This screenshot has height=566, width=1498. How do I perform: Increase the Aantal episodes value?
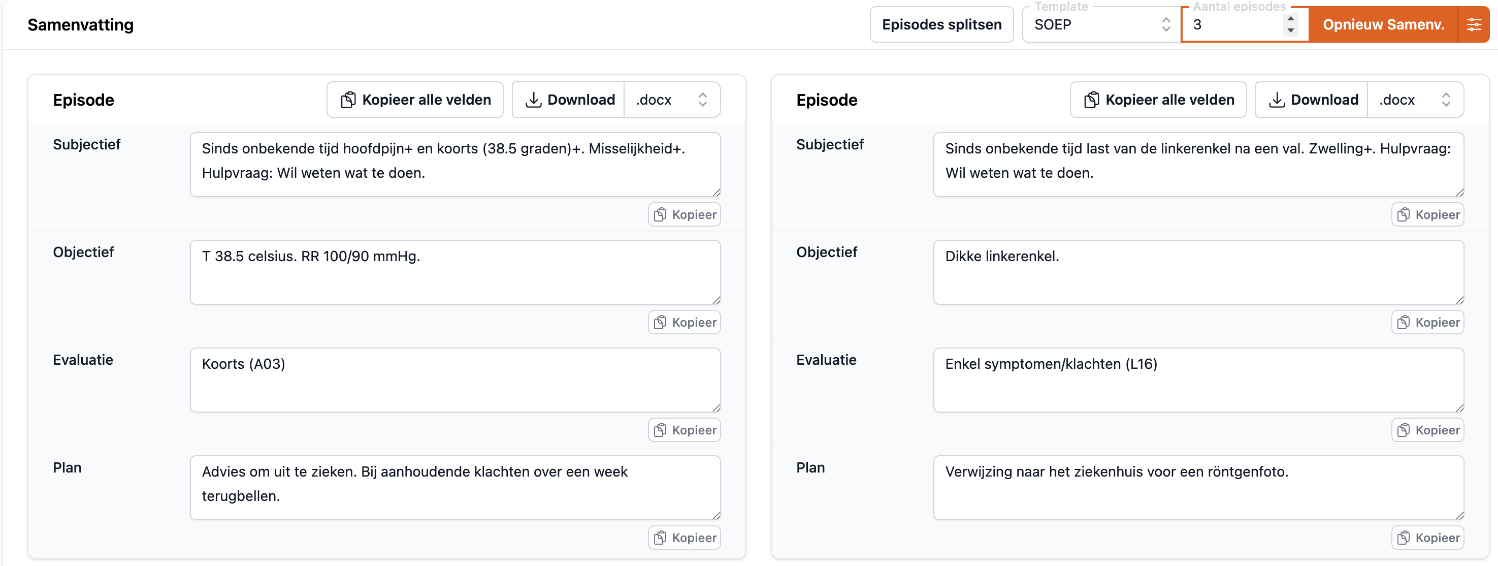point(1290,19)
